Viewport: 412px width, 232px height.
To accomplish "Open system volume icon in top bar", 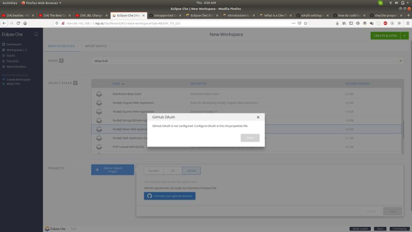I will click(x=396, y=3).
